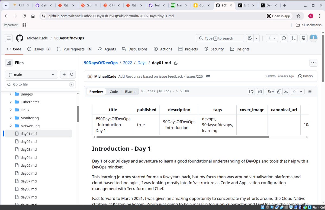Expand the Images folder

[x=11, y=94]
